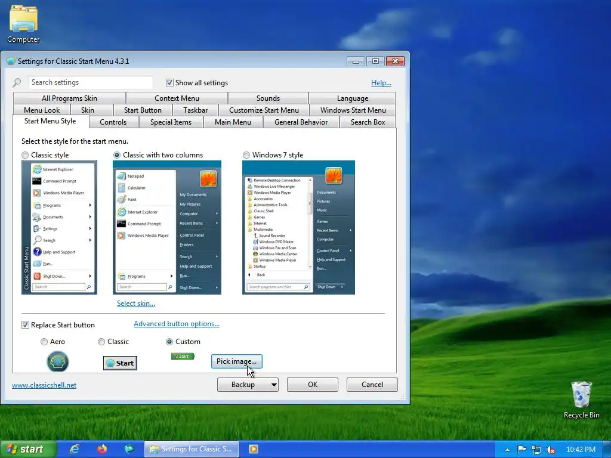Open the Computer desktop icon
This screenshot has width=611, height=458.
tap(23, 24)
